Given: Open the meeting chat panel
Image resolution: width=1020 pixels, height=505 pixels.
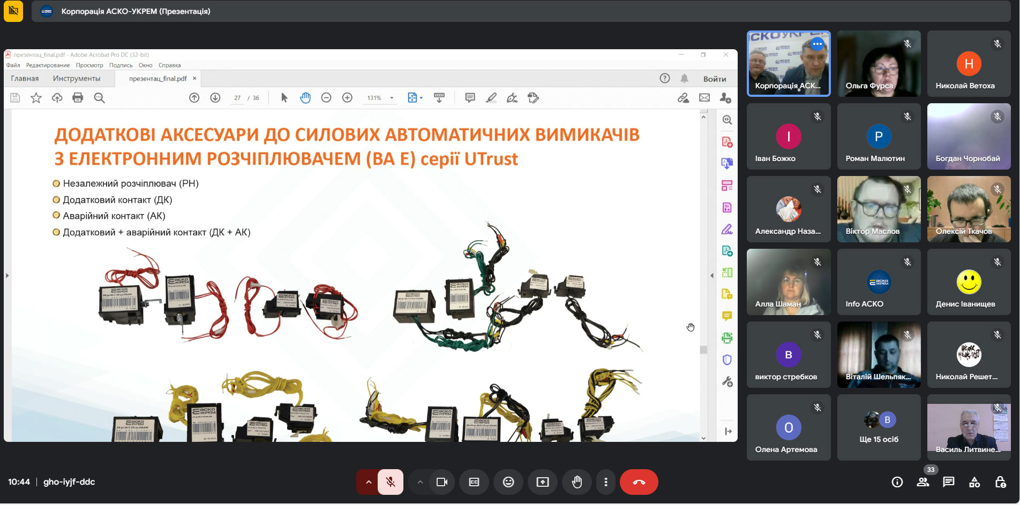Looking at the screenshot, I should [949, 482].
